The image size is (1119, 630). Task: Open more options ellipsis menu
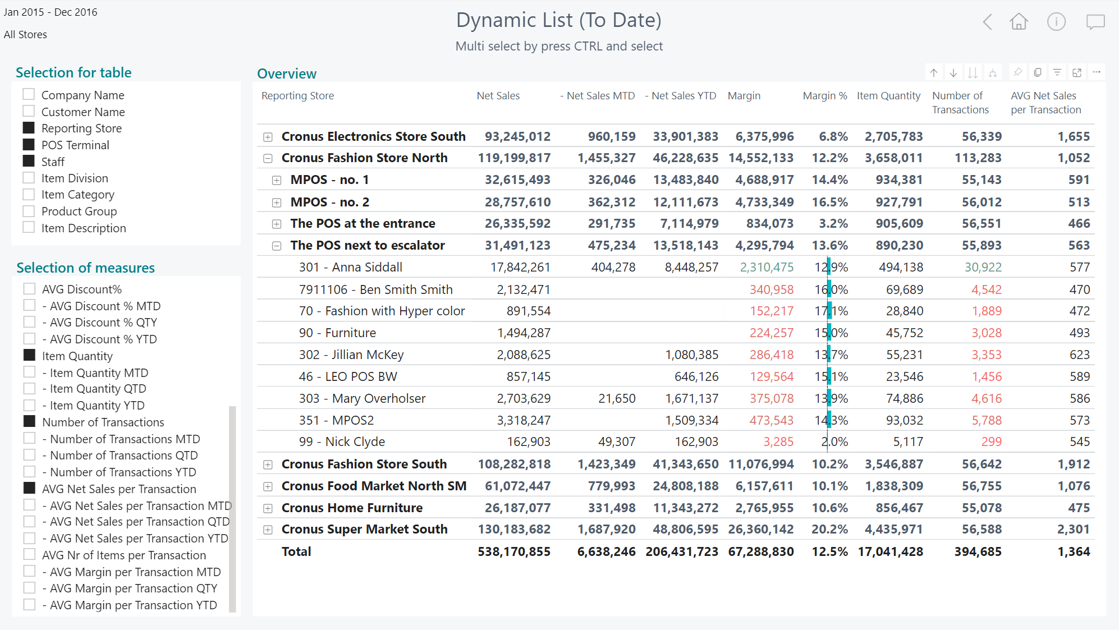1097,72
